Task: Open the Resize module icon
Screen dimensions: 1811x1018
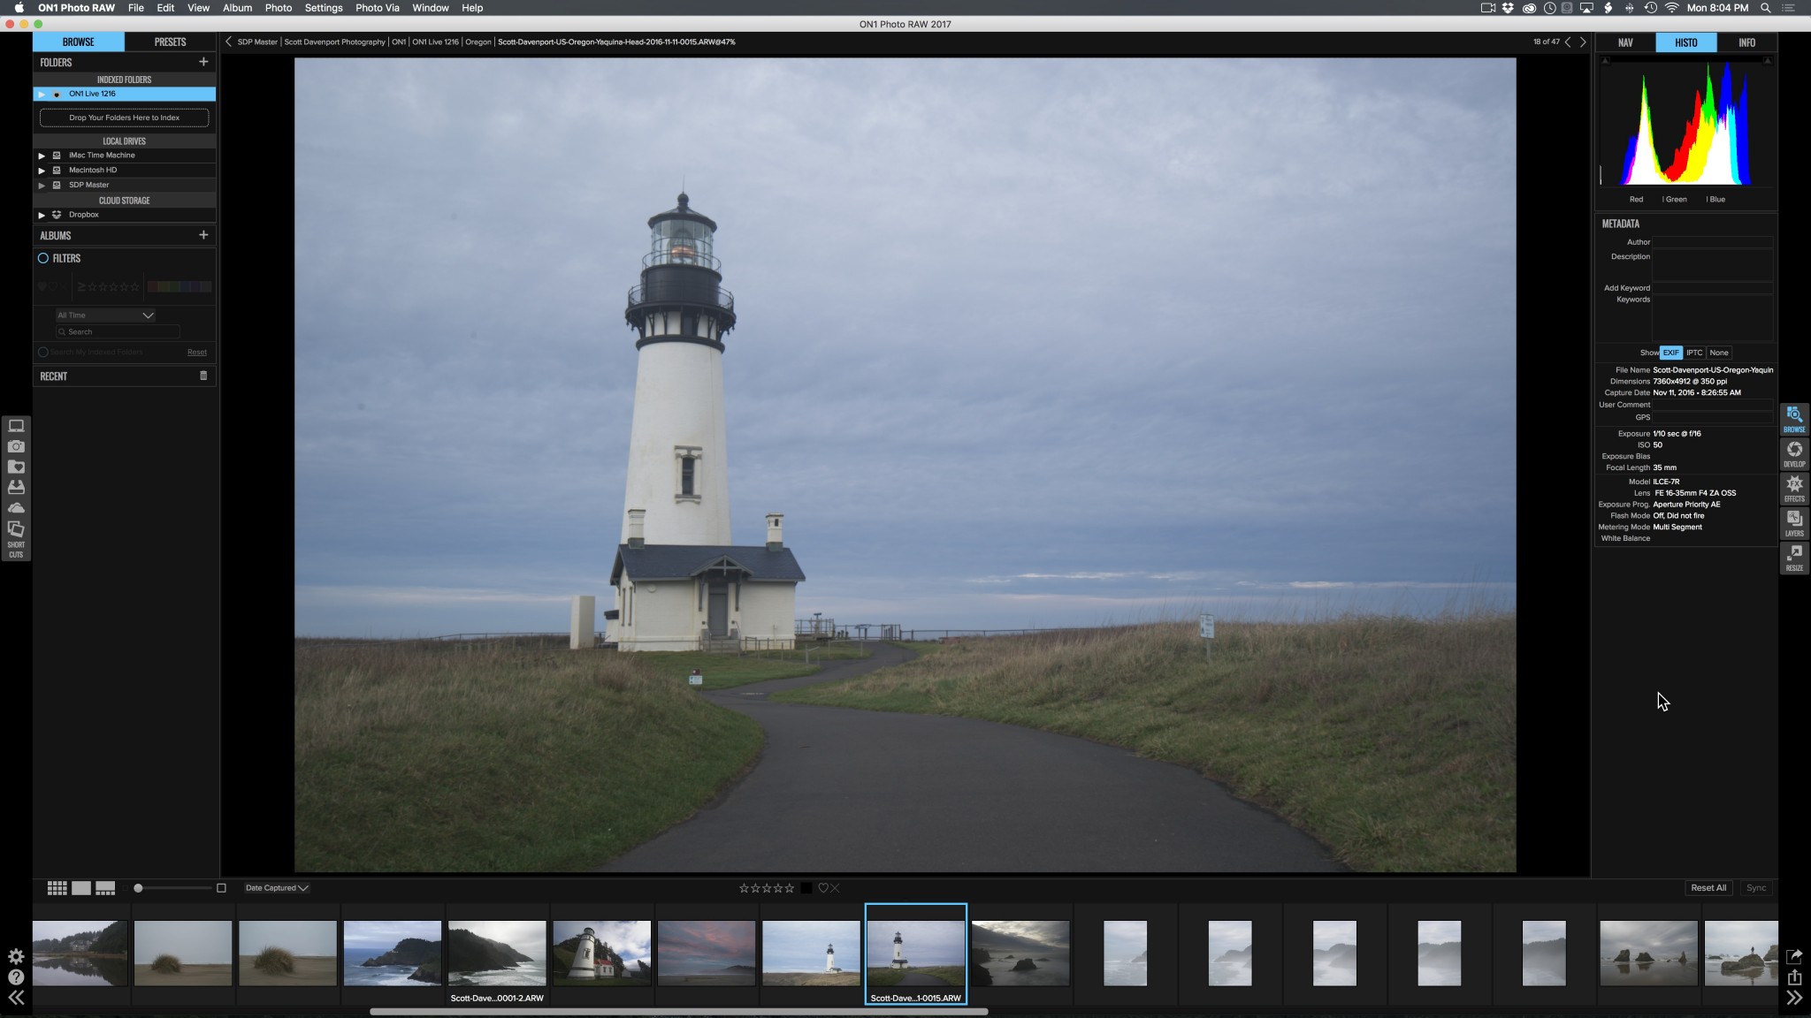Action: [1794, 557]
